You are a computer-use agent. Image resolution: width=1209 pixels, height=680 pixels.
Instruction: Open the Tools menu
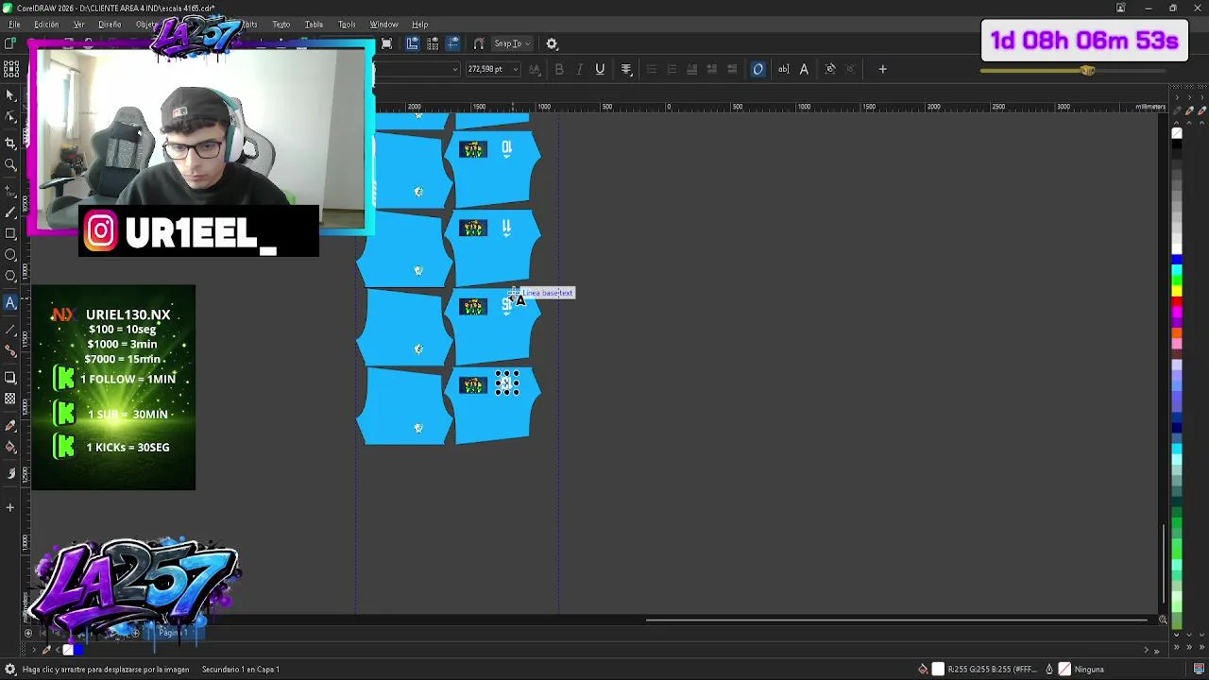[x=347, y=25]
